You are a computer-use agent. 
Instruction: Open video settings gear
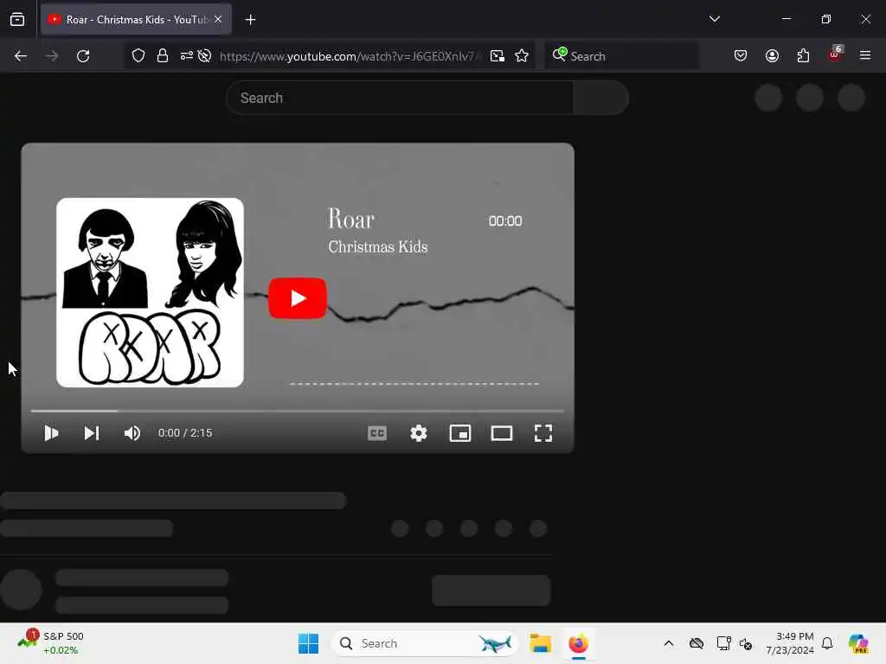418,433
